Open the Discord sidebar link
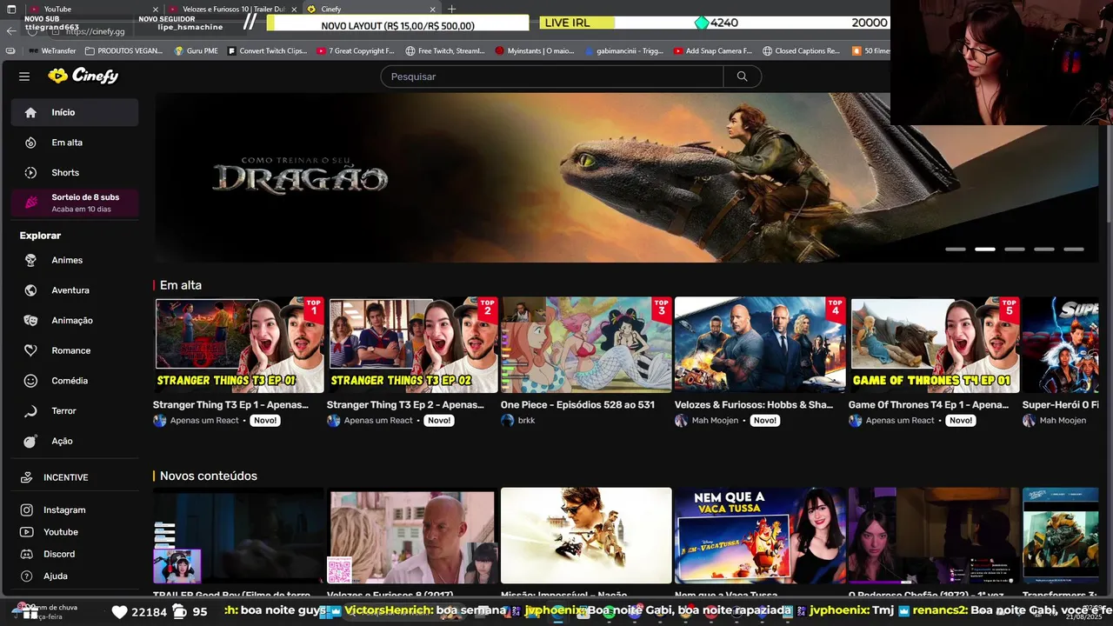The width and height of the screenshot is (1113, 626). point(75,554)
